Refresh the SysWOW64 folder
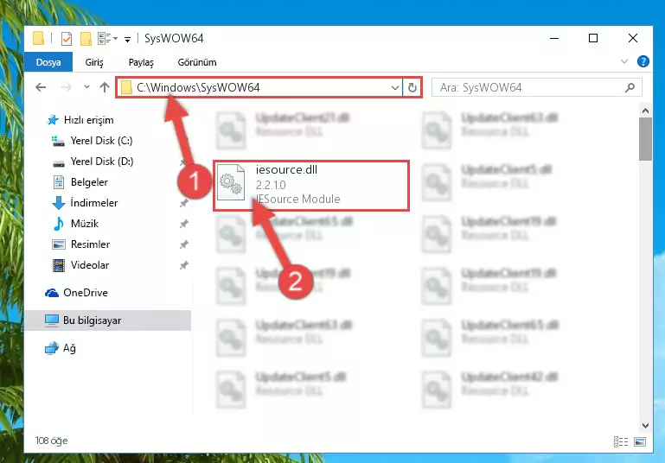The image size is (665, 463). (x=412, y=88)
